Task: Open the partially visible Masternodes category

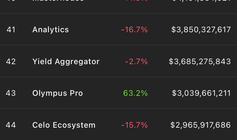Action: tap(58, 1)
